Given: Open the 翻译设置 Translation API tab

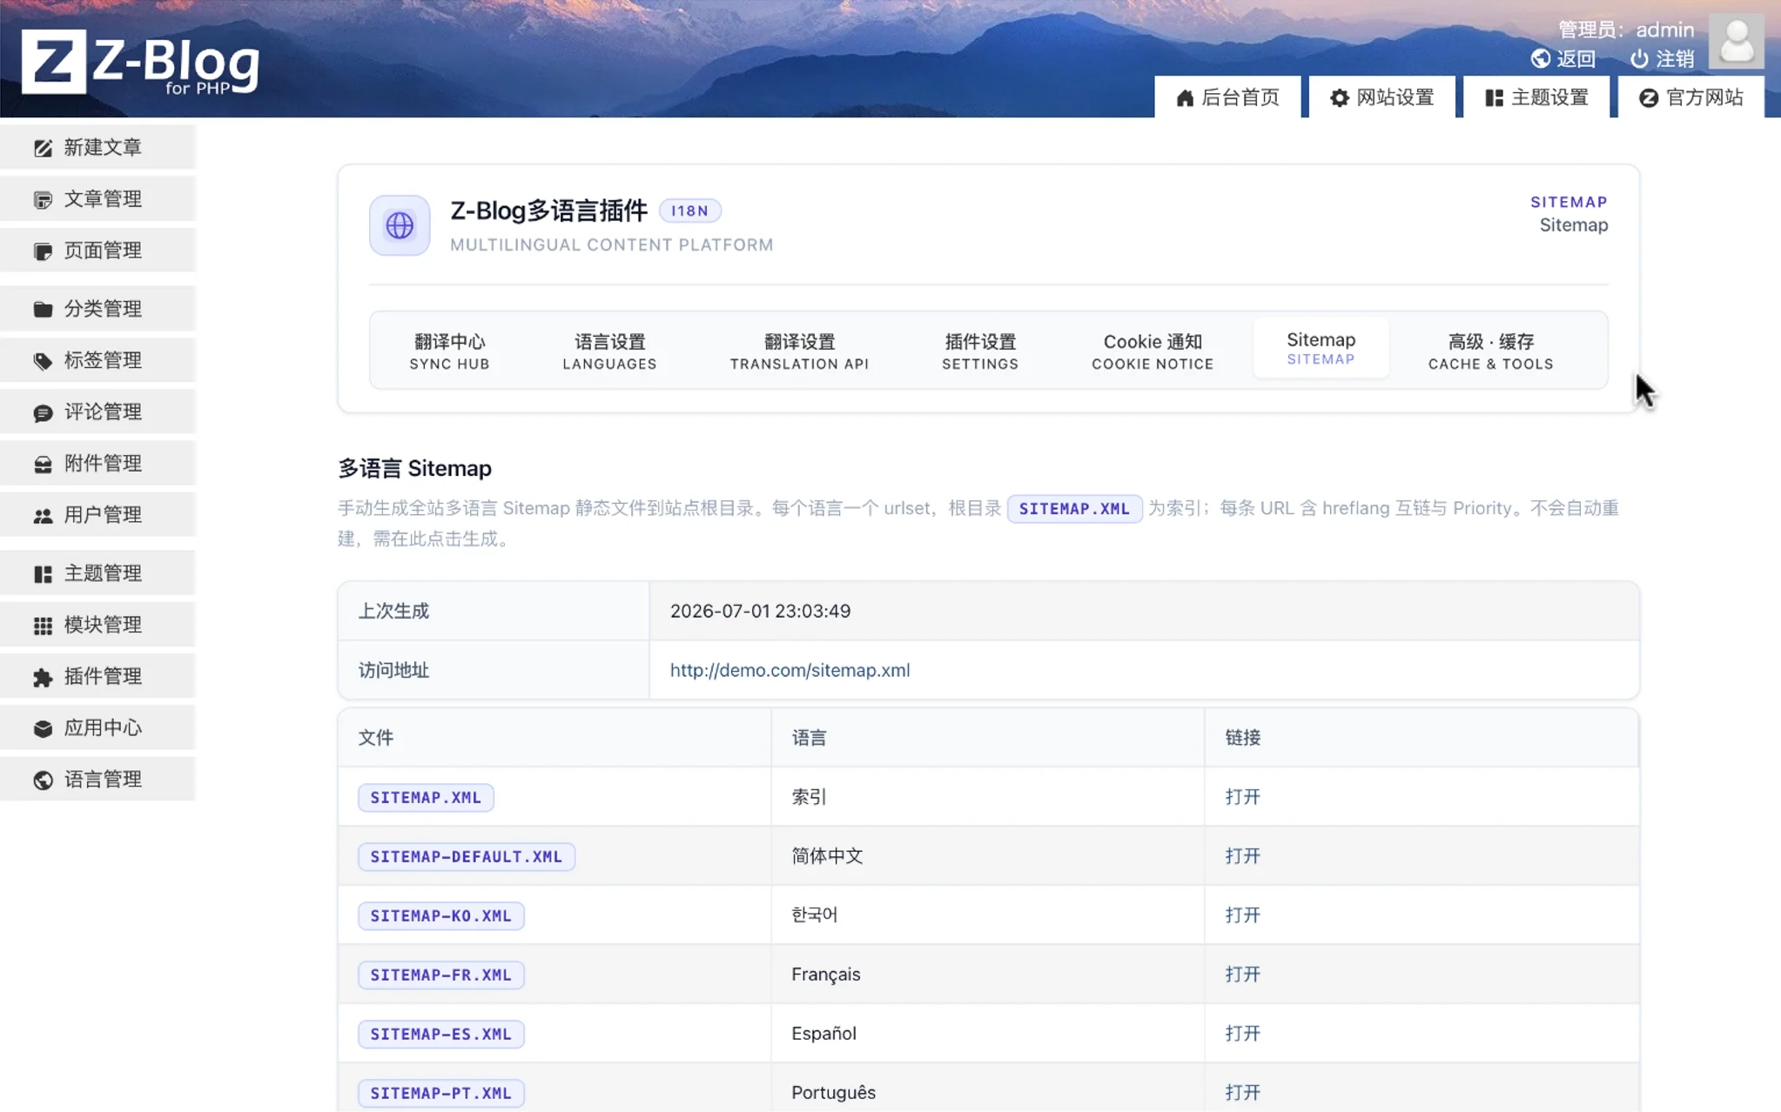Looking at the screenshot, I should (799, 351).
